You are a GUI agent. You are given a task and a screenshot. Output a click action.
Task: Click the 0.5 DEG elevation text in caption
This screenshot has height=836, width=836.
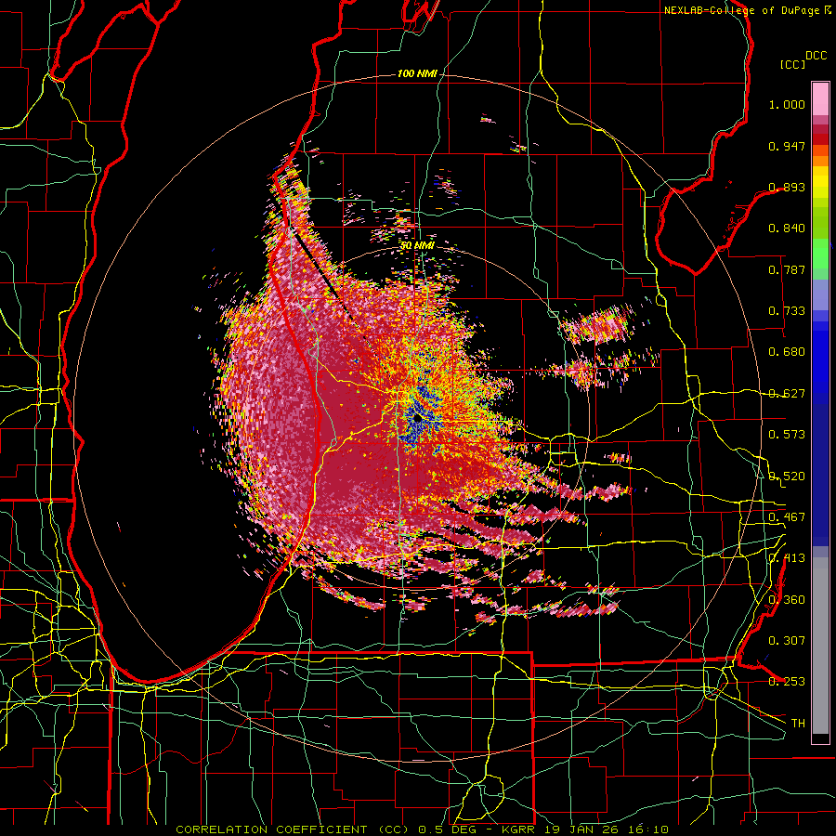pos(450,829)
